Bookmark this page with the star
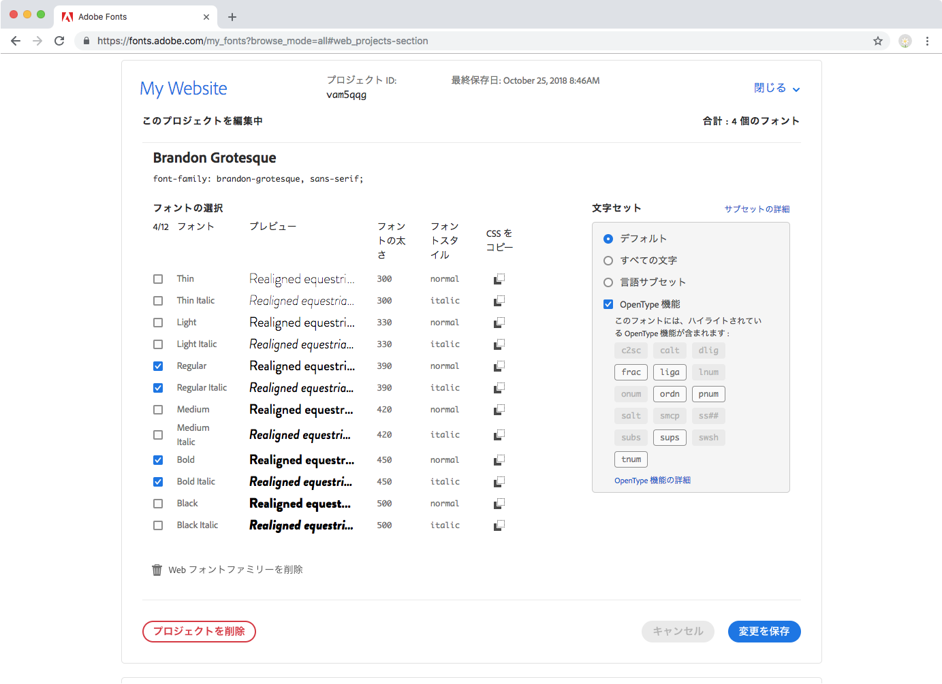Screen dimensions: 942x684 [x=878, y=41]
